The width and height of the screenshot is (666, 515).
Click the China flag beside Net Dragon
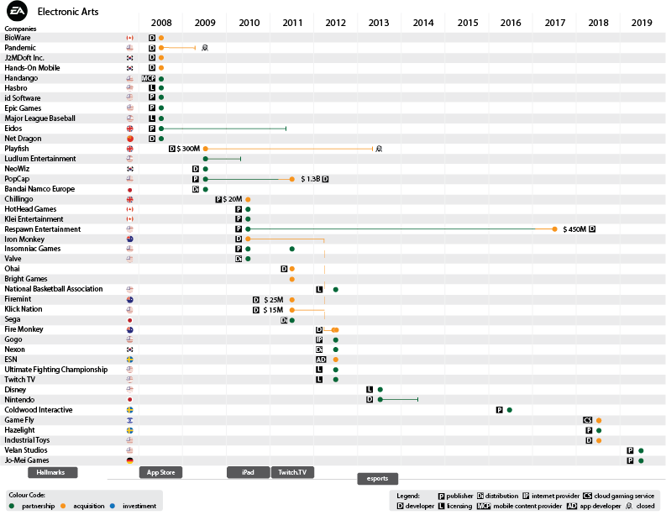tap(129, 139)
